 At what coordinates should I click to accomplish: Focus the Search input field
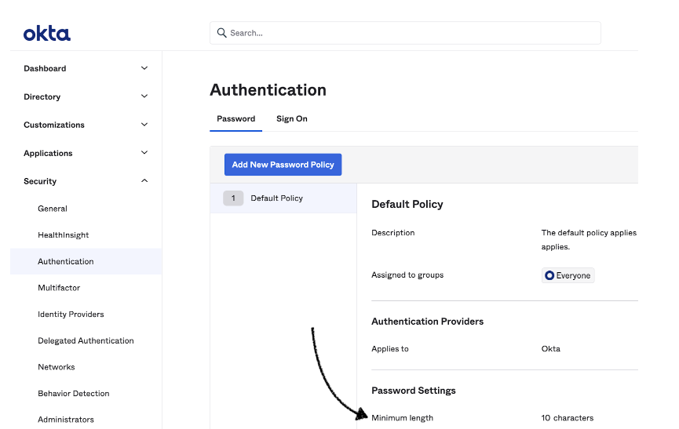coord(405,33)
